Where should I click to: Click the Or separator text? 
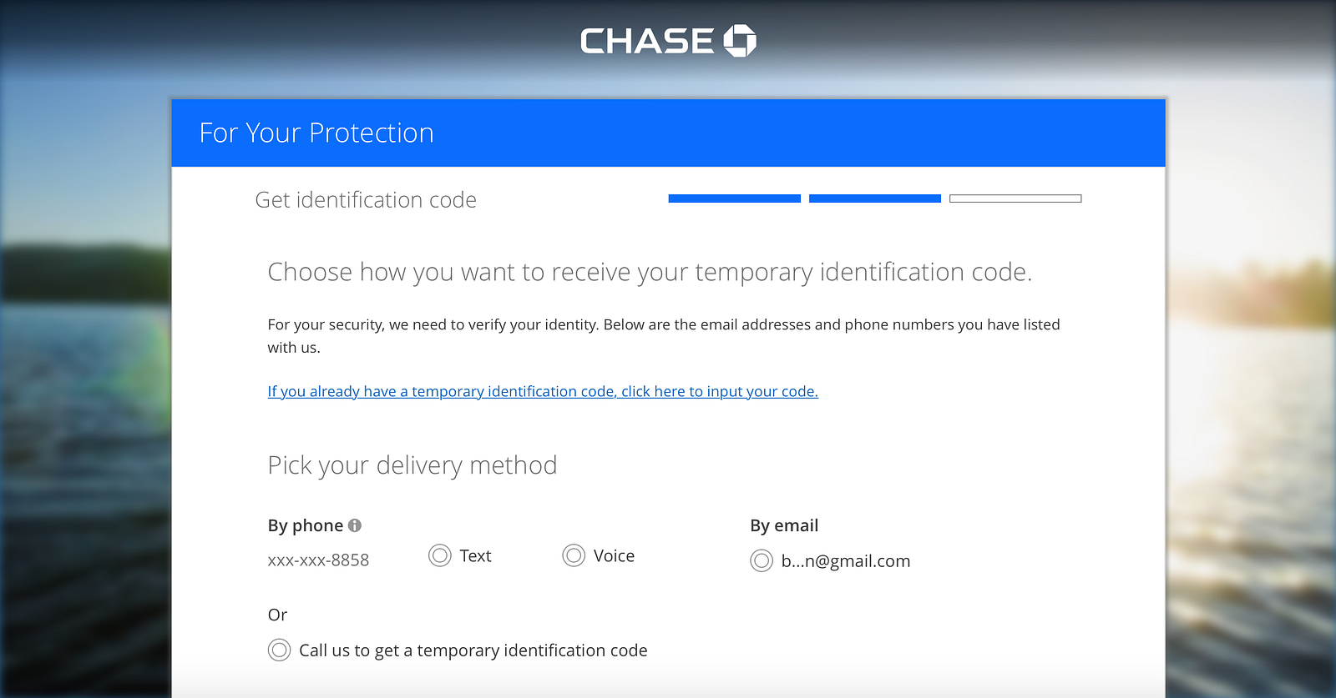[277, 615]
